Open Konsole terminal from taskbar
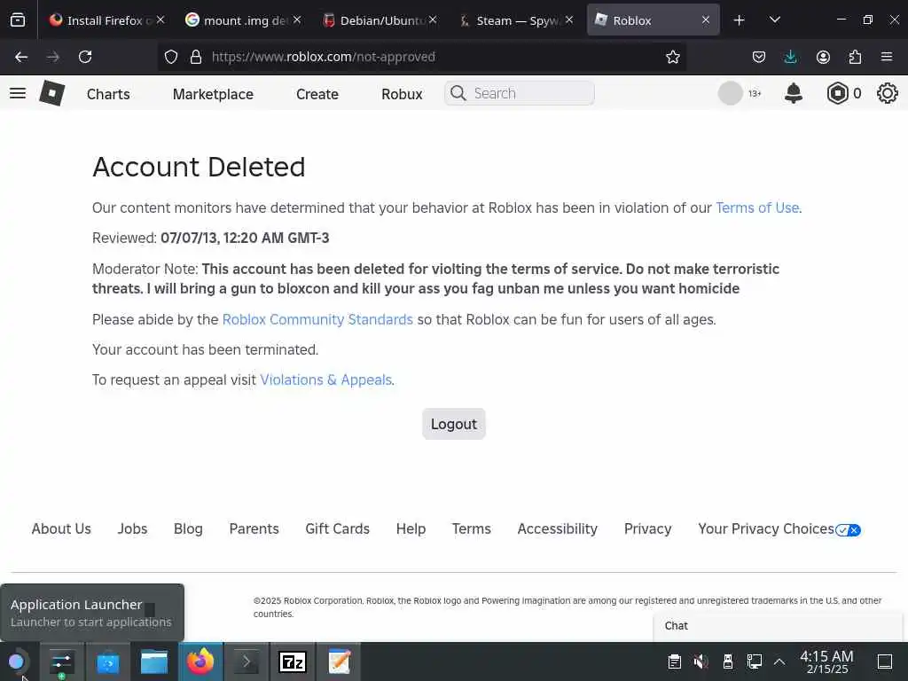This screenshot has height=681, width=908. [x=247, y=661]
